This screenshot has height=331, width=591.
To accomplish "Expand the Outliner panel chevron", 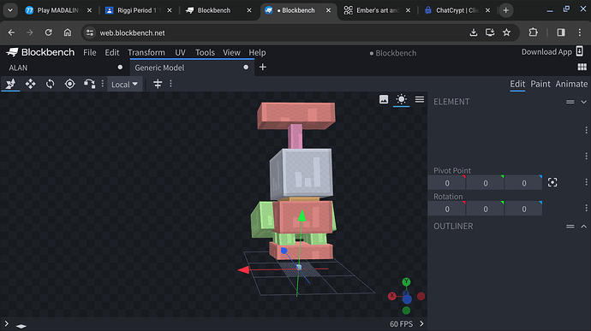I will [x=583, y=227].
